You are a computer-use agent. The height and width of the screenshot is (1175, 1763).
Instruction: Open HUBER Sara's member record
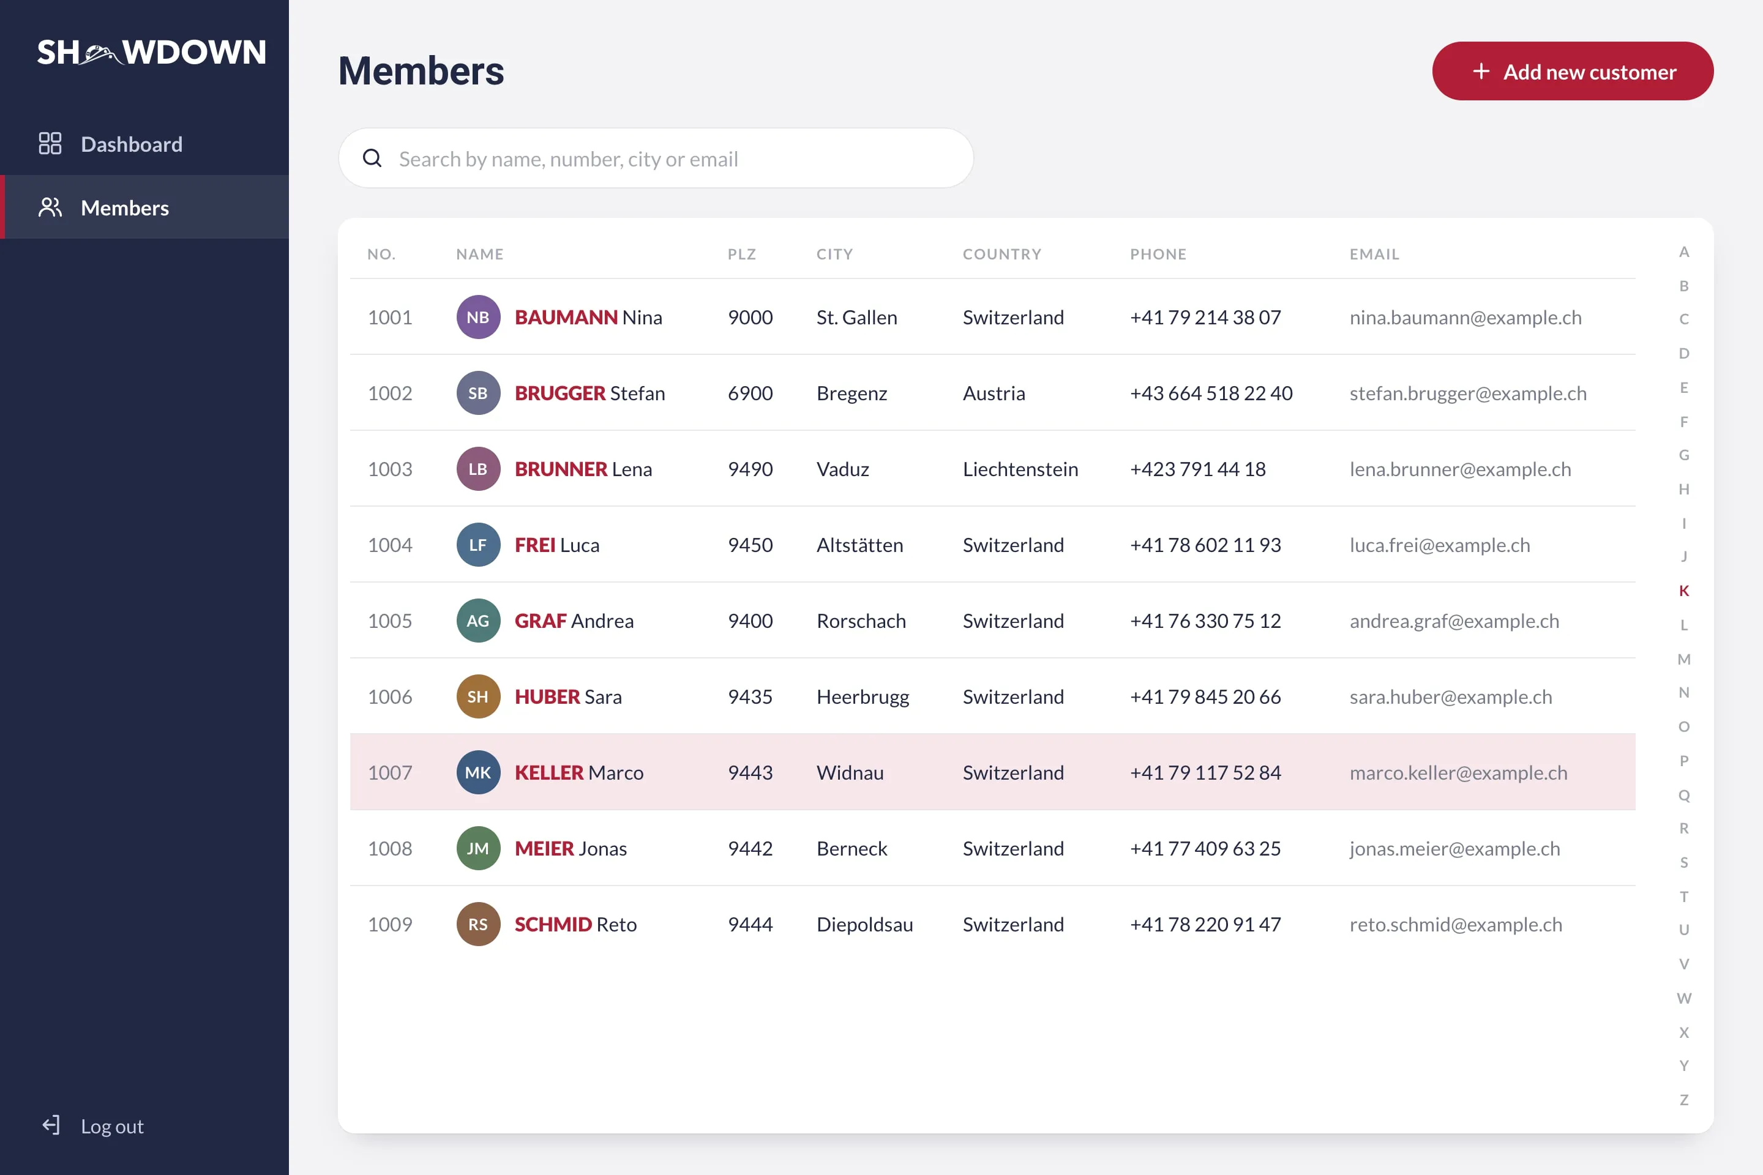(x=992, y=696)
